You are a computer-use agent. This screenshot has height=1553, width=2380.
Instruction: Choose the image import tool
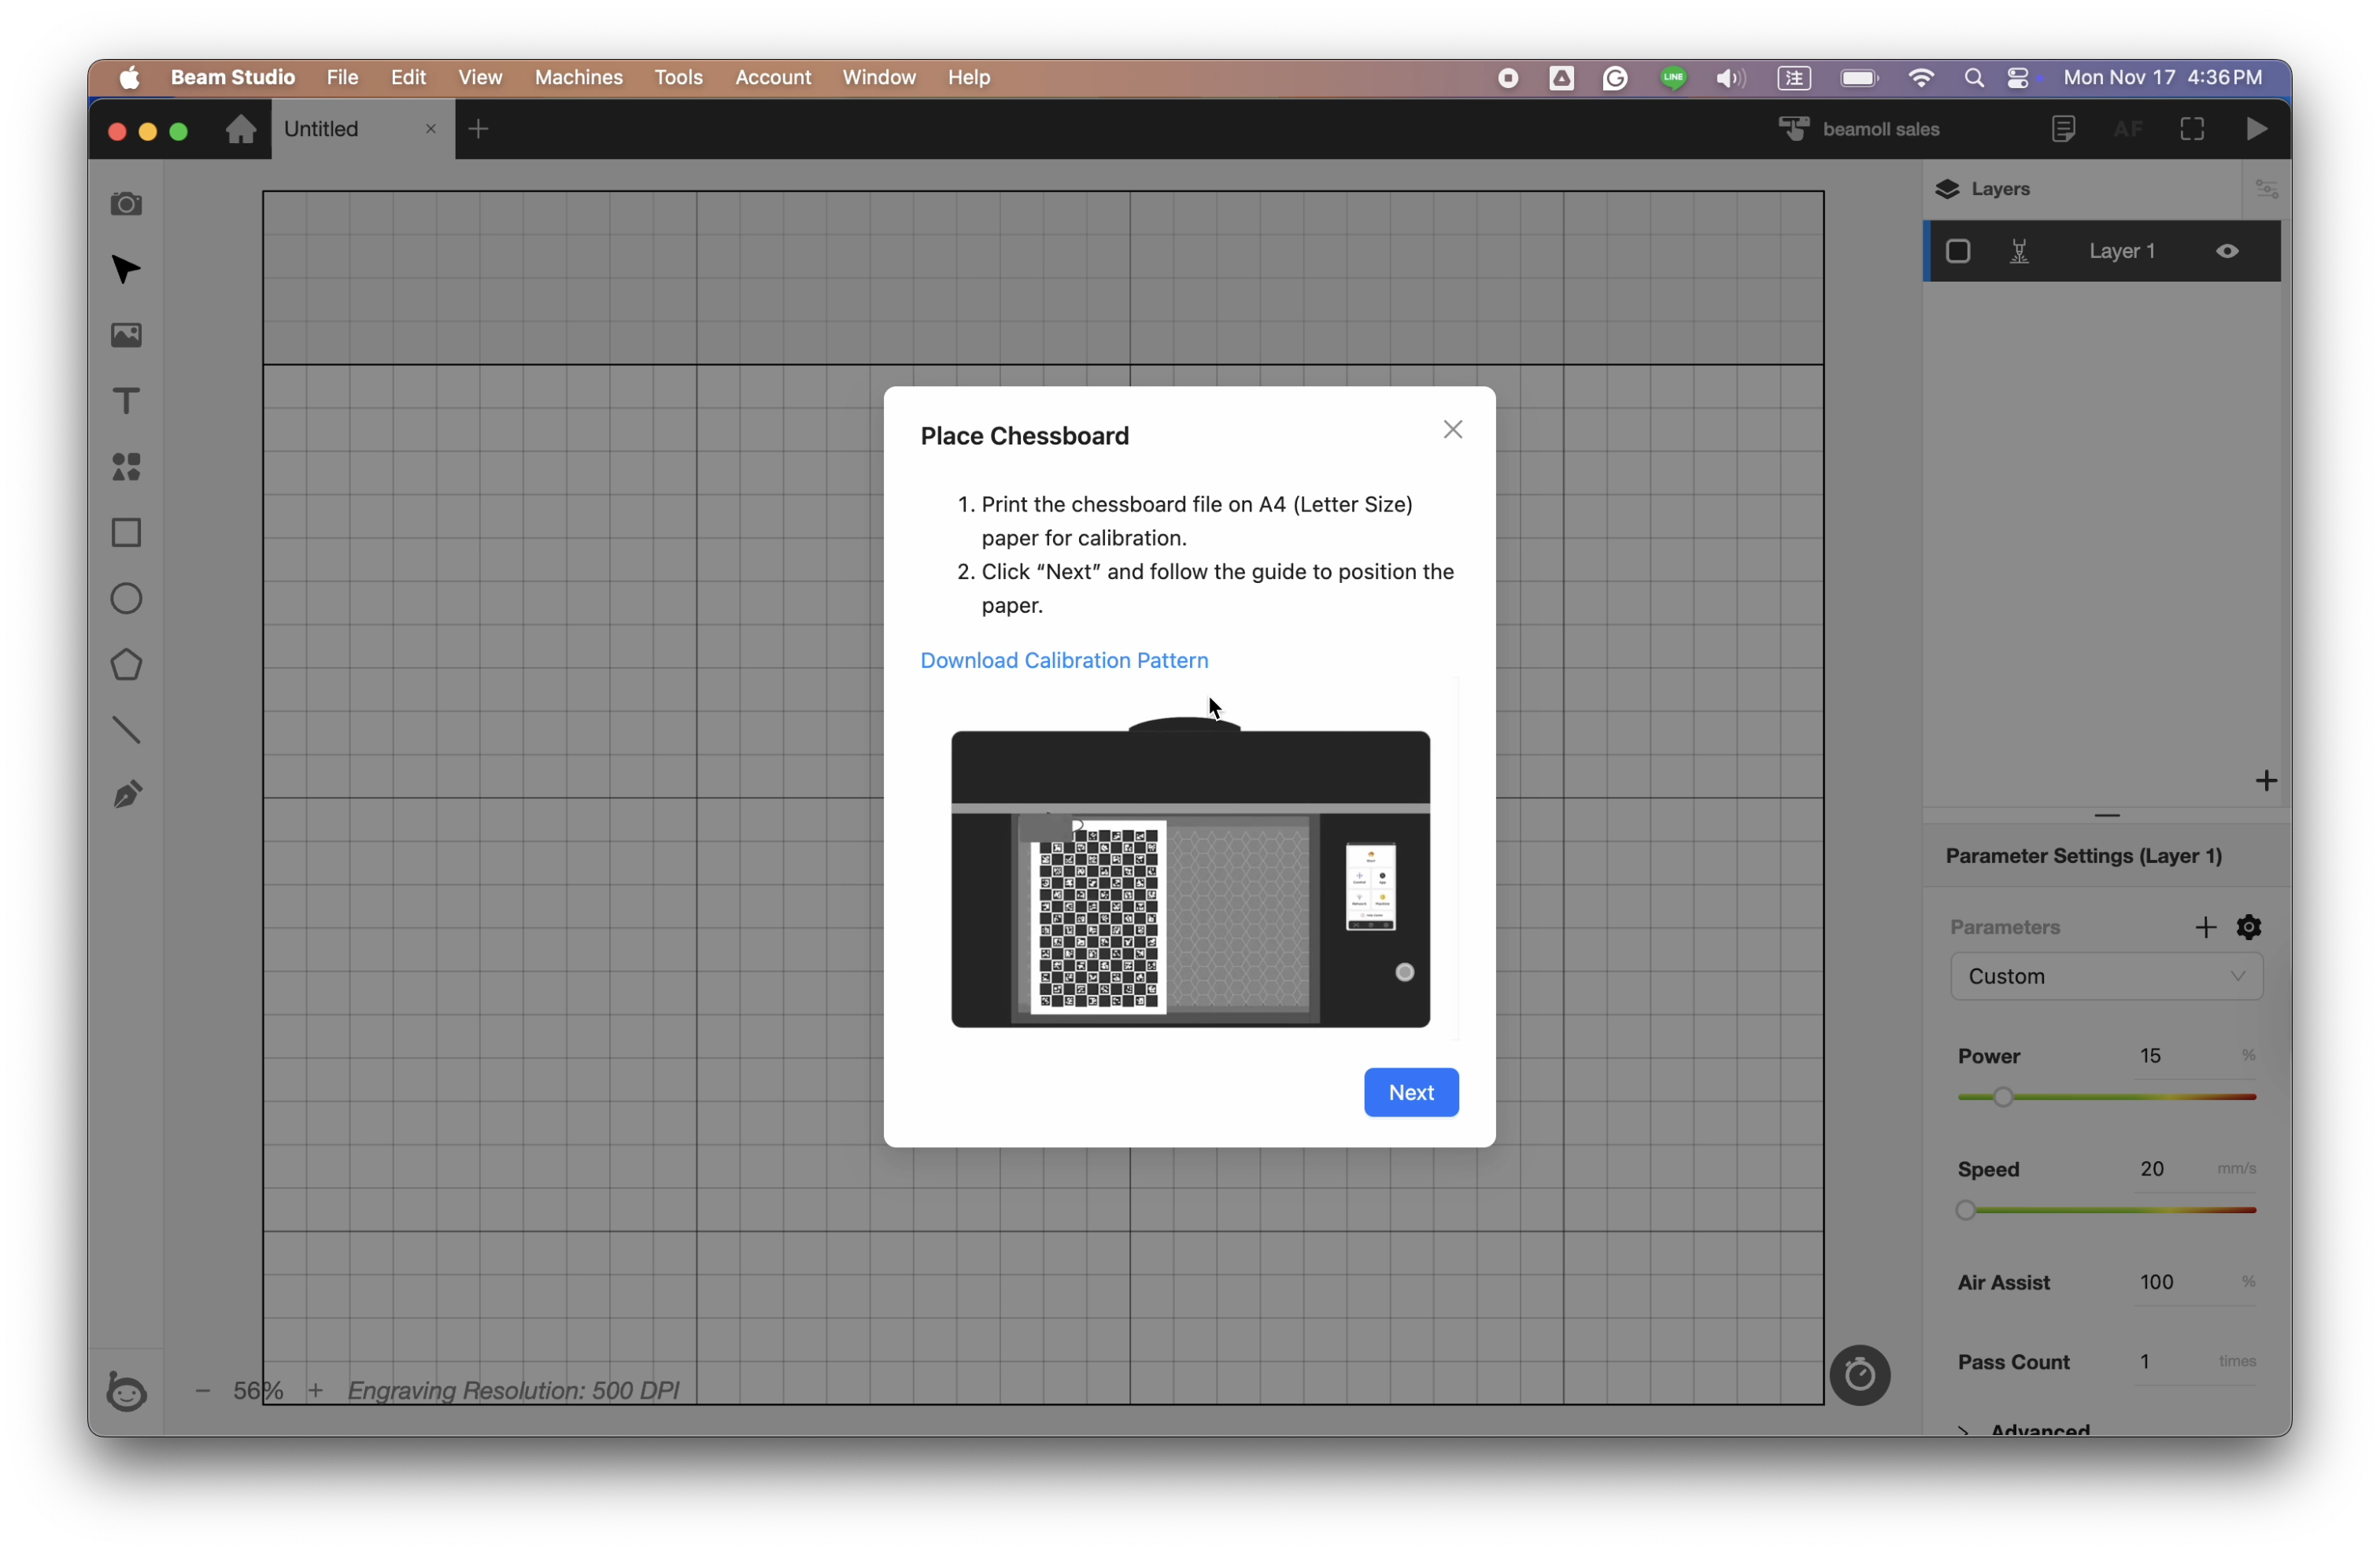(x=126, y=335)
